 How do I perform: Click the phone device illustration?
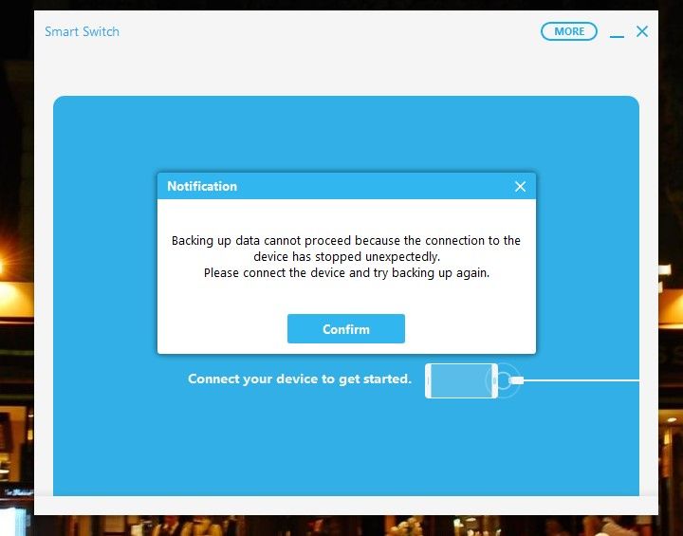point(460,380)
